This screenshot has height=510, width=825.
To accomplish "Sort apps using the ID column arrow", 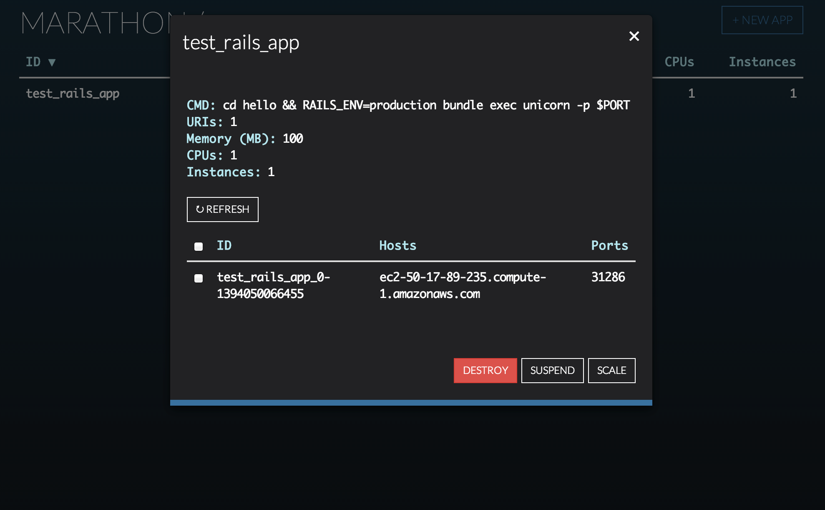I will pyautogui.click(x=52, y=63).
